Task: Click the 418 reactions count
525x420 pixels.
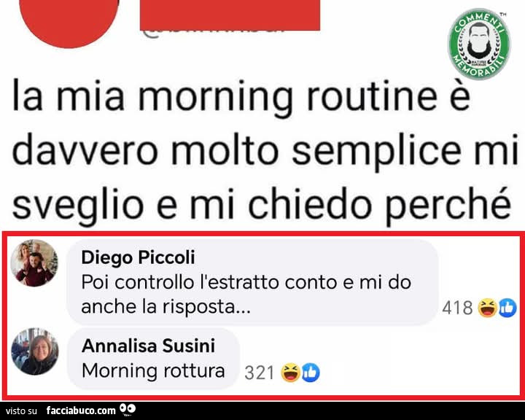Action: (x=457, y=308)
